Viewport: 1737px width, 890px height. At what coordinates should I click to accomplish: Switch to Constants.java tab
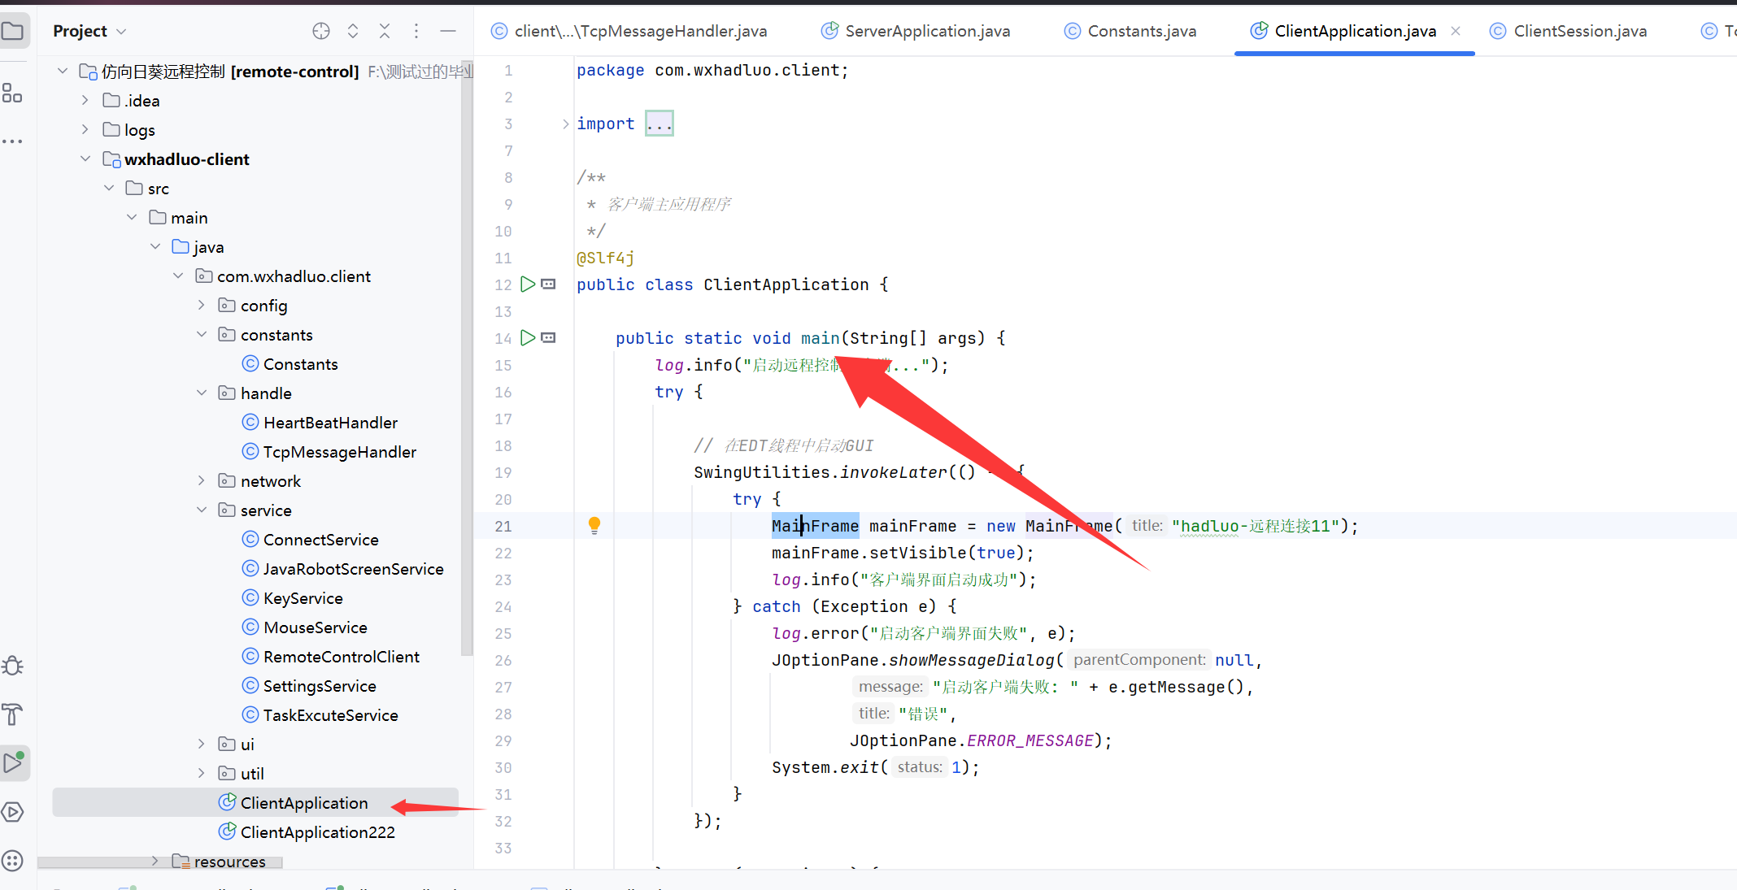point(1141,31)
